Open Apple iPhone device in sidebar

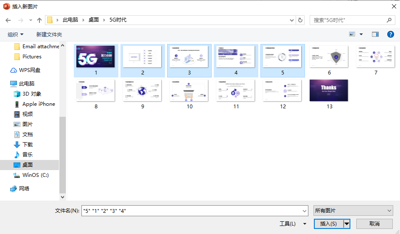point(34,104)
